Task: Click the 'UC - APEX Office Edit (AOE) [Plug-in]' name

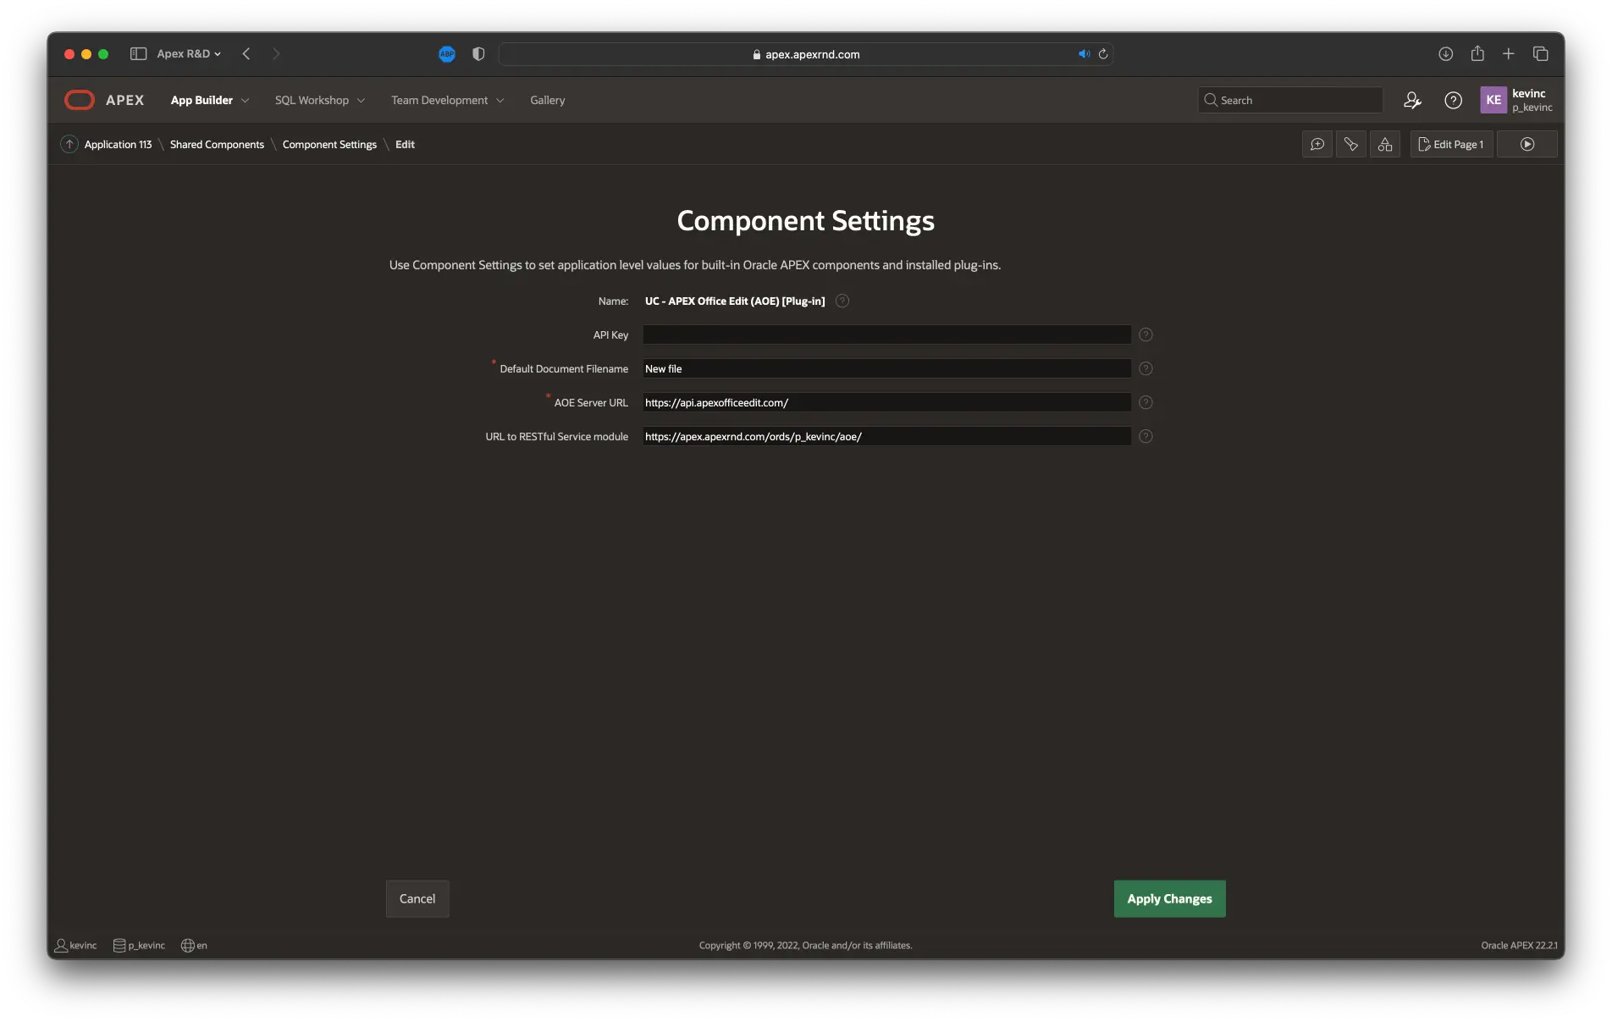Action: coord(735,301)
